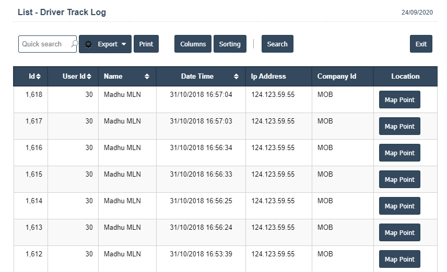The image size is (447, 272).
Task: Click the Search button
Action: pos(277,44)
